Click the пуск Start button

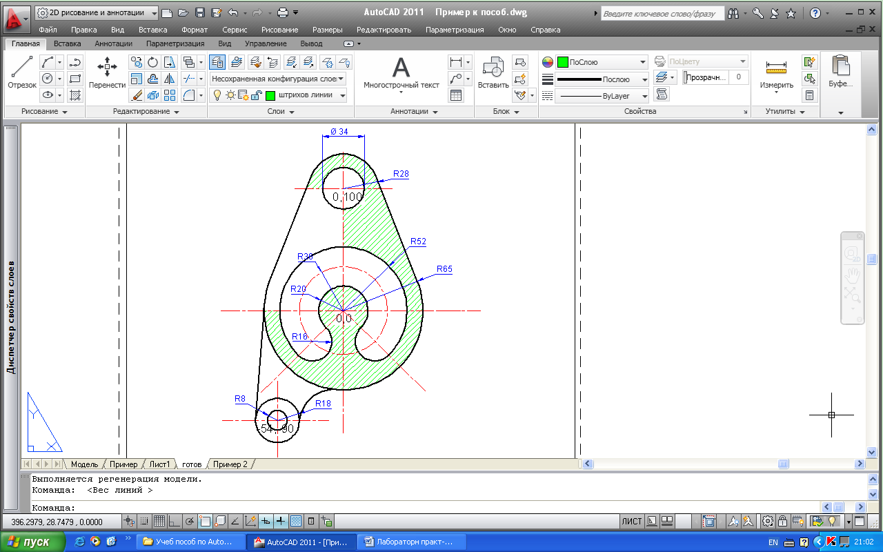pos(33,542)
